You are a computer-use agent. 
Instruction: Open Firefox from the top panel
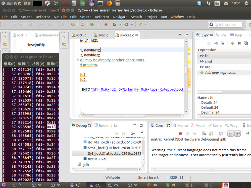pos(109,3)
